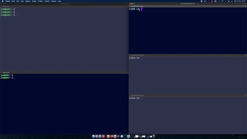The height and width of the screenshot is (139, 247).
Task: Click the date and time clock
Action: click(x=240, y=1)
